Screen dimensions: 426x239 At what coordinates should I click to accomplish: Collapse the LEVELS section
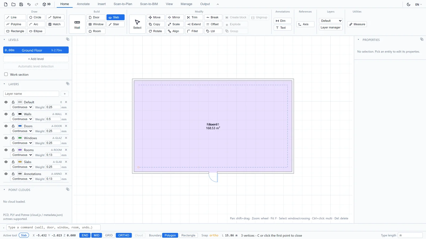coord(4,40)
